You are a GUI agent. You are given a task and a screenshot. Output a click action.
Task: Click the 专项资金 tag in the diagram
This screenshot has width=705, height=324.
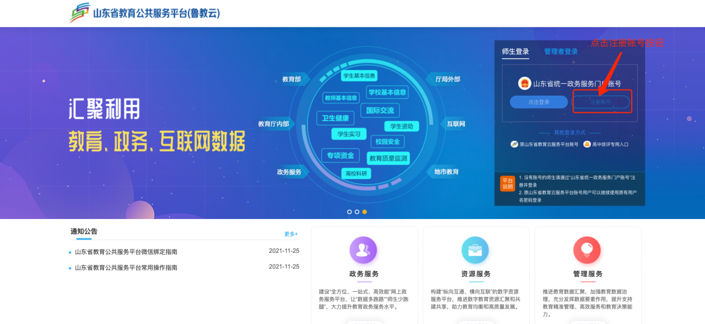point(340,156)
